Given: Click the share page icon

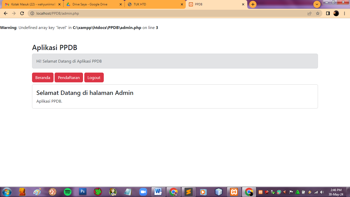Looking at the screenshot, I should (310, 13).
